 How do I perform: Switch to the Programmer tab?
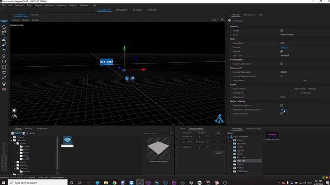42,128
